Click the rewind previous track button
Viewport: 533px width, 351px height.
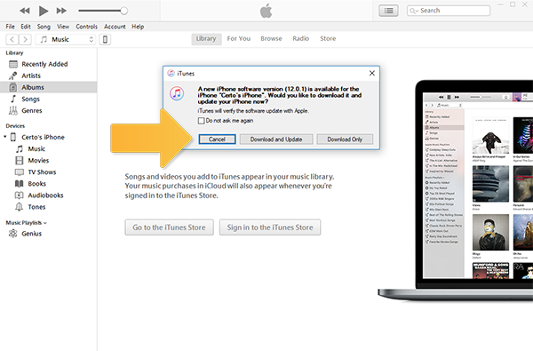click(x=25, y=11)
